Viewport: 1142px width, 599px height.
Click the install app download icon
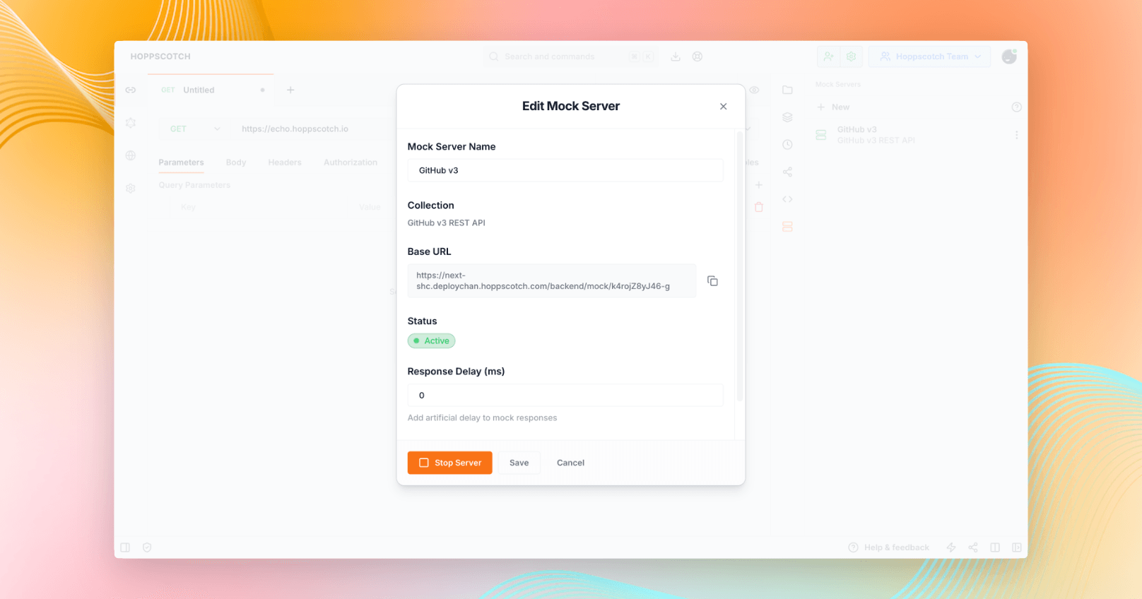(x=676, y=57)
